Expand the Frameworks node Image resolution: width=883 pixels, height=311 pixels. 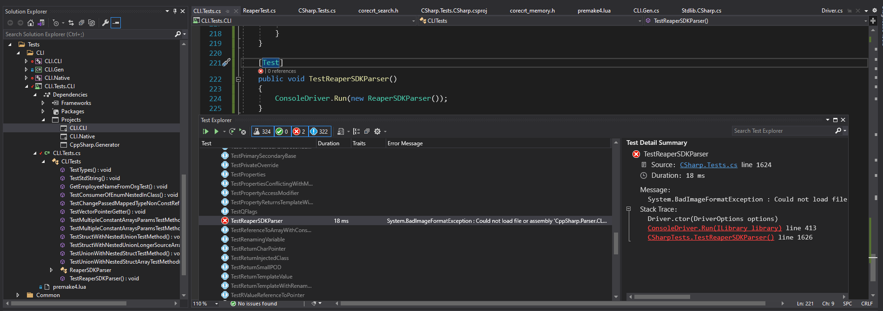[43, 103]
